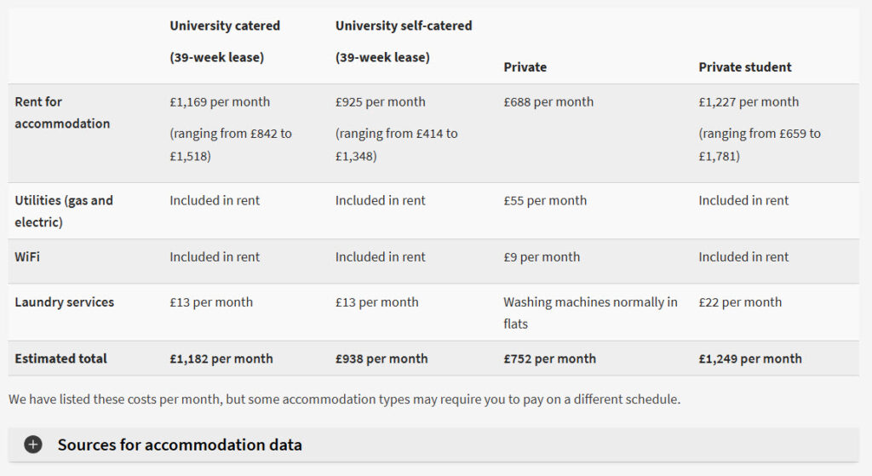Select the Estimated total row label

point(60,358)
